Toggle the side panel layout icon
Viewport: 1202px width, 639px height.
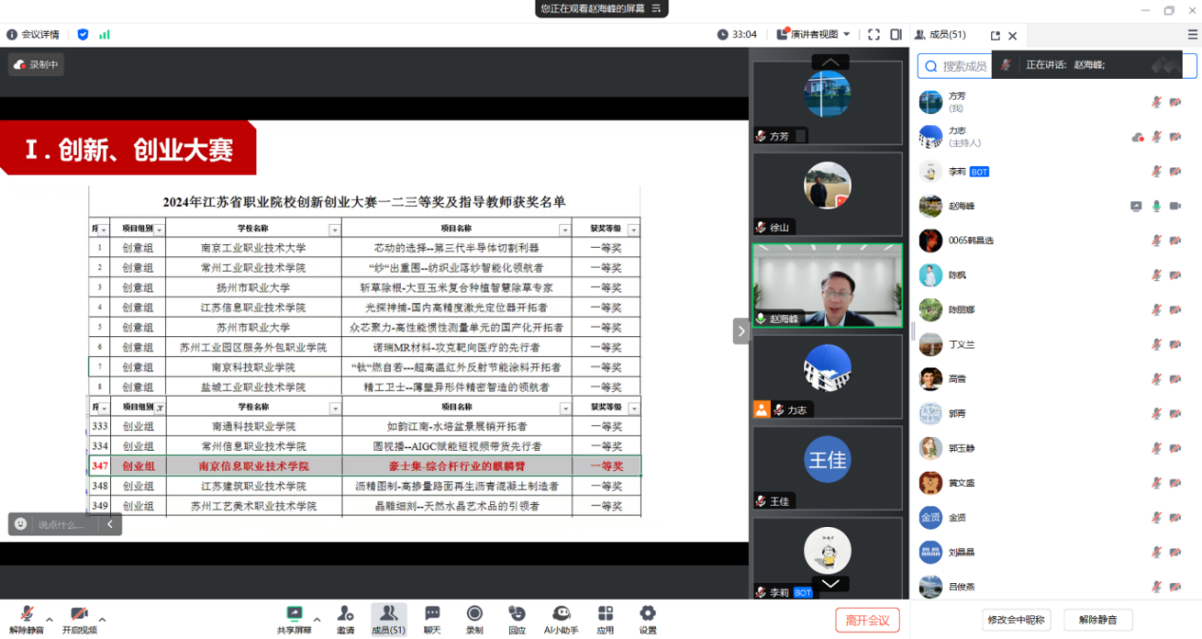(895, 34)
